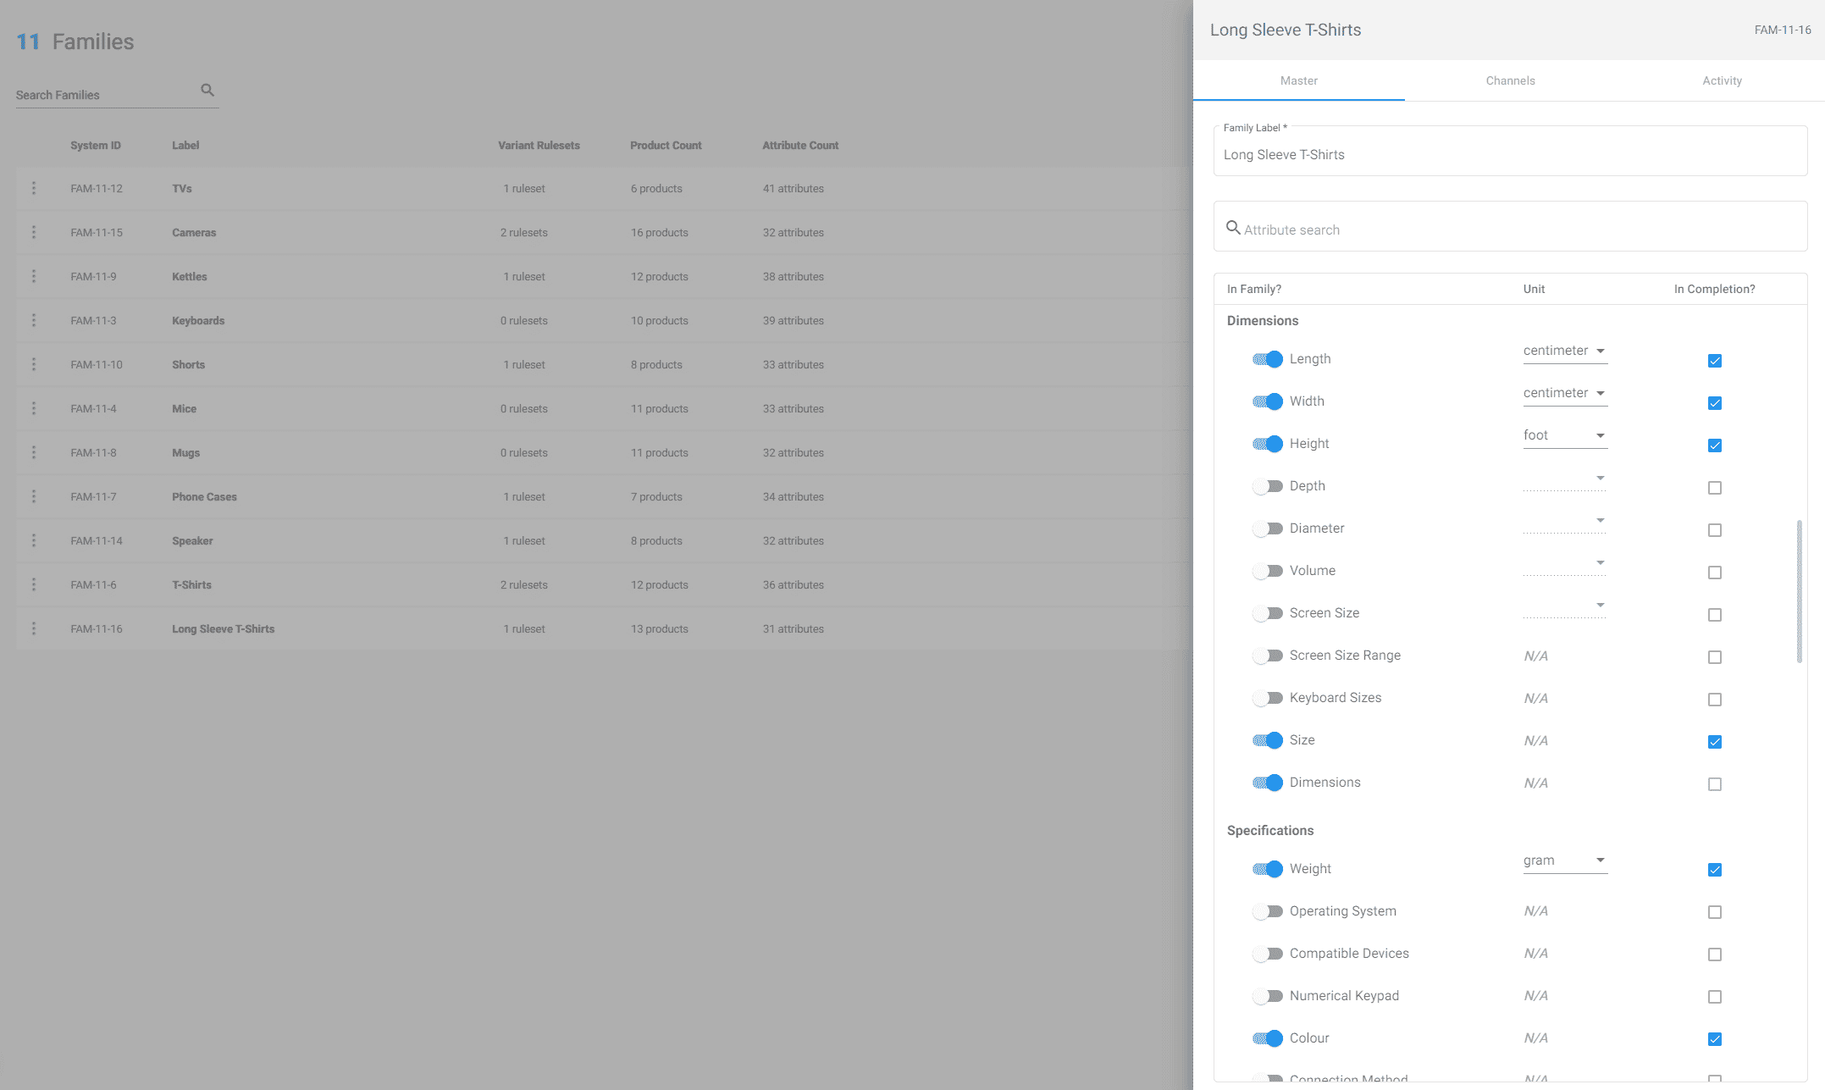The width and height of the screenshot is (1825, 1090).
Task: Select the Cameras family label
Action: click(x=194, y=233)
